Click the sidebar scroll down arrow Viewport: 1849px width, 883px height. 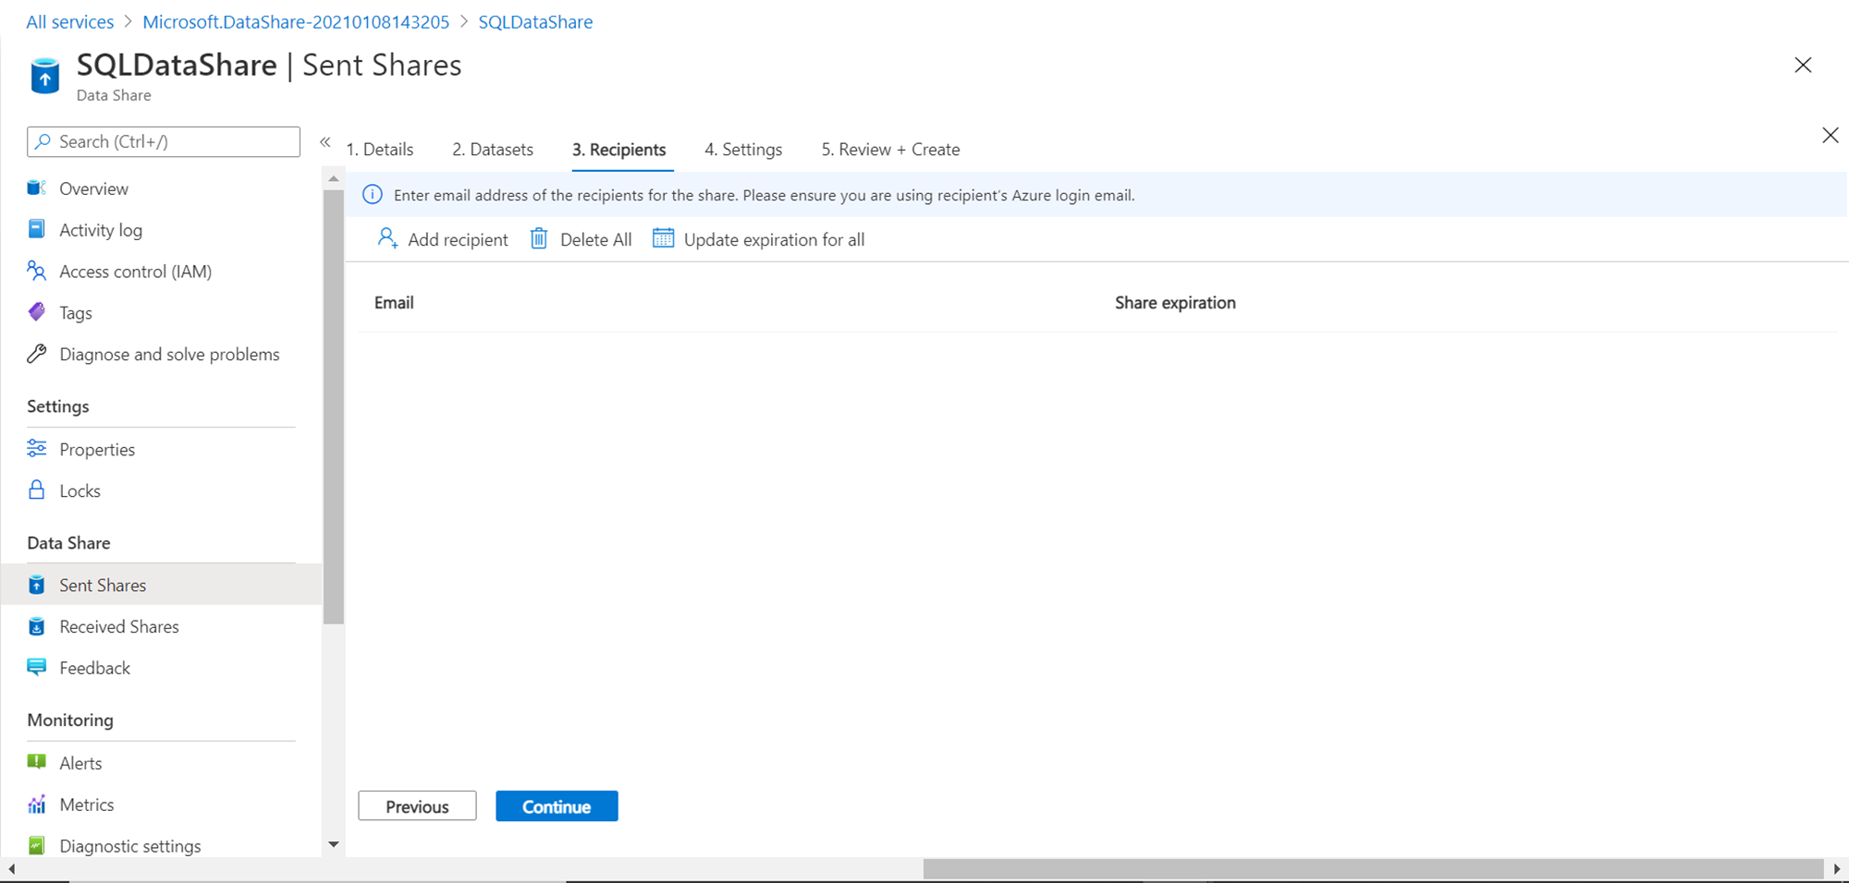(334, 844)
